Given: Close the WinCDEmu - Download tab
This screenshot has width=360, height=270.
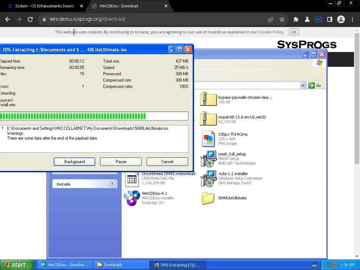Looking at the screenshot, I should (166, 6).
